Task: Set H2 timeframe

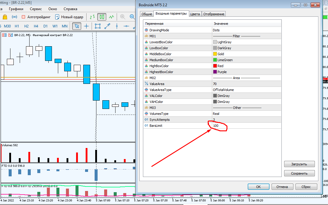Action: pos(26,26)
